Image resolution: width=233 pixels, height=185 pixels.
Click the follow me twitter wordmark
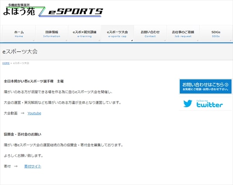point(209,104)
